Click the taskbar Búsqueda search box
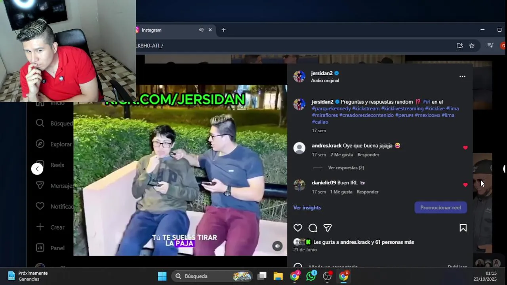The image size is (507, 285). [213, 276]
